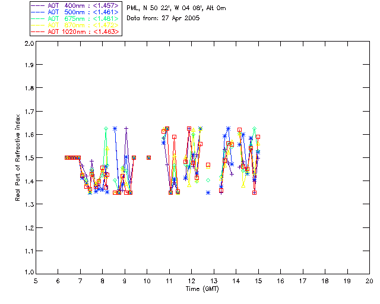Screen dimensions: 380x304
Task: Click the station text 'PML, N 50 22', W 04 08', Alt 0m'
Action: click(176, 8)
